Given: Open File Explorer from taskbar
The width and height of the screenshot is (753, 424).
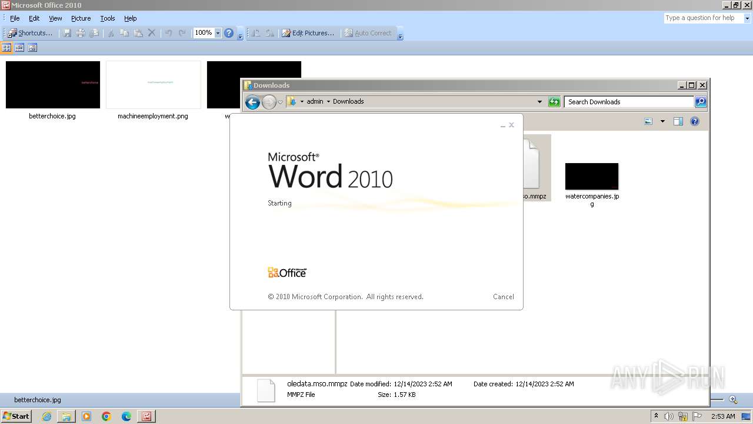Looking at the screenshot, I should pyautogui.click(x=66, y=416).
